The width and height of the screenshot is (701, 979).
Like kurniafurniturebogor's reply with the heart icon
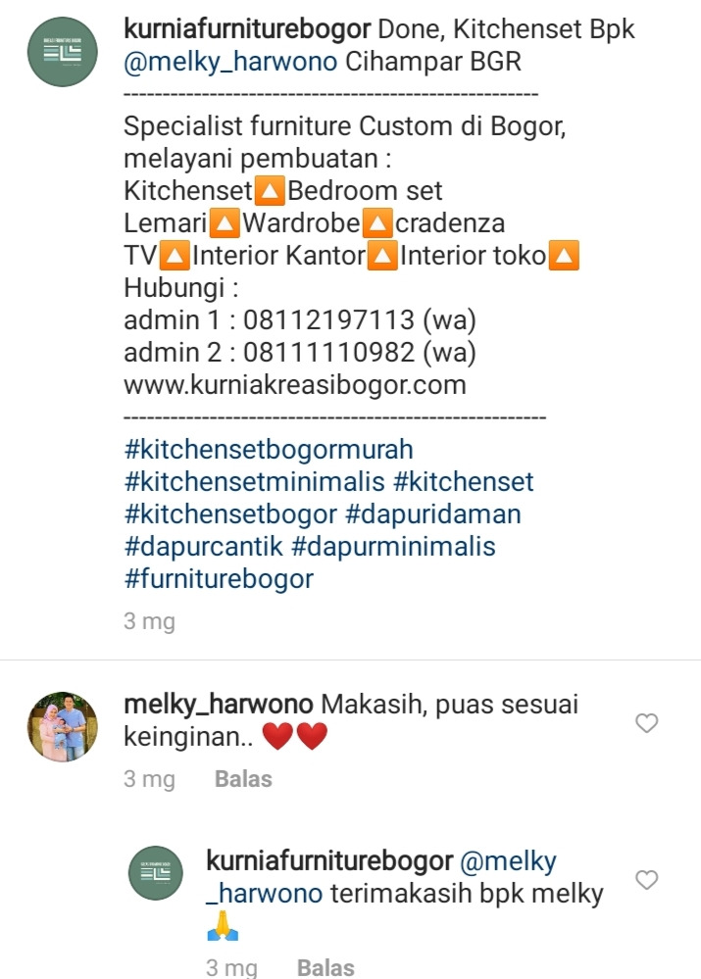[647, 880]
